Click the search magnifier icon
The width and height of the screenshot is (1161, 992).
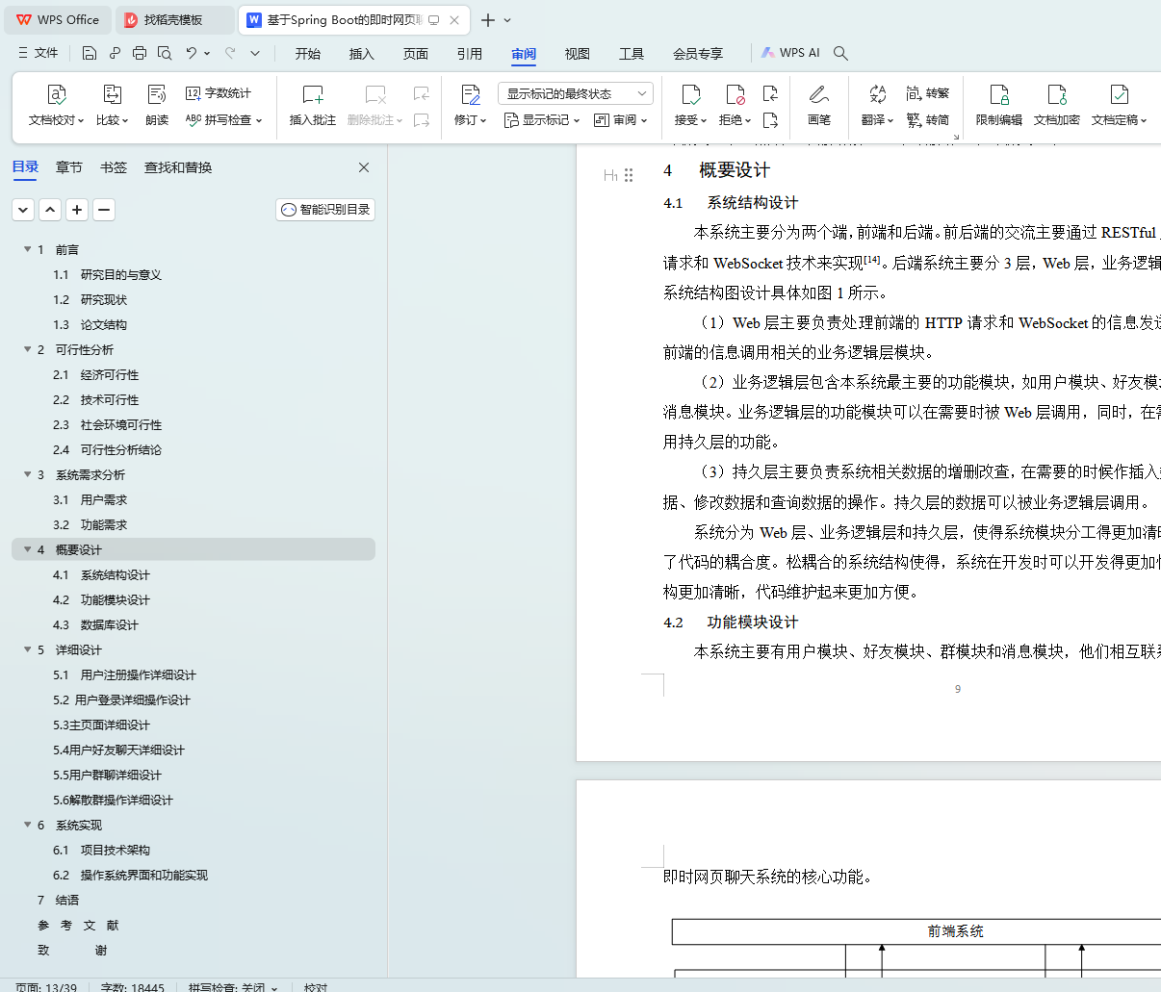(x=840, y=53)
